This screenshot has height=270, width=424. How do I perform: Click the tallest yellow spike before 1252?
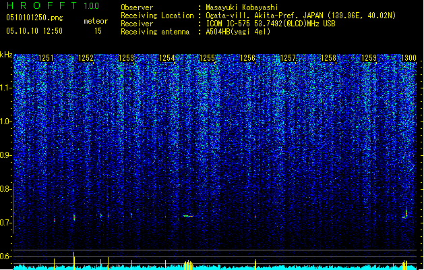[x=74, y=261]
